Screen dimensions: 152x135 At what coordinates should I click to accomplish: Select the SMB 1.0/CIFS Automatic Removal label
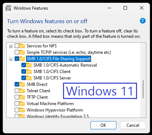(65, 65)
